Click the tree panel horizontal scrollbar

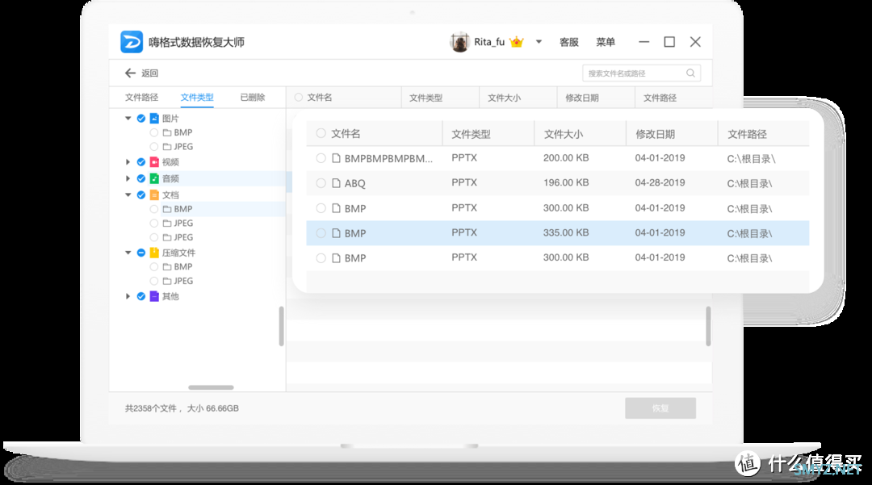pos(211,387)
